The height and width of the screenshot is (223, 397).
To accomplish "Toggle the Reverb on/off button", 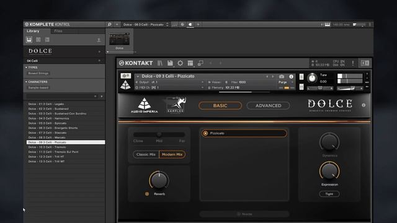I will click(x=147, y=194).
